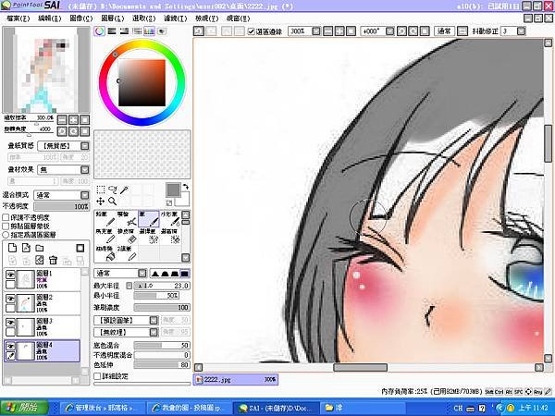Clear the layer contents icon

click(x=40, y=261)
